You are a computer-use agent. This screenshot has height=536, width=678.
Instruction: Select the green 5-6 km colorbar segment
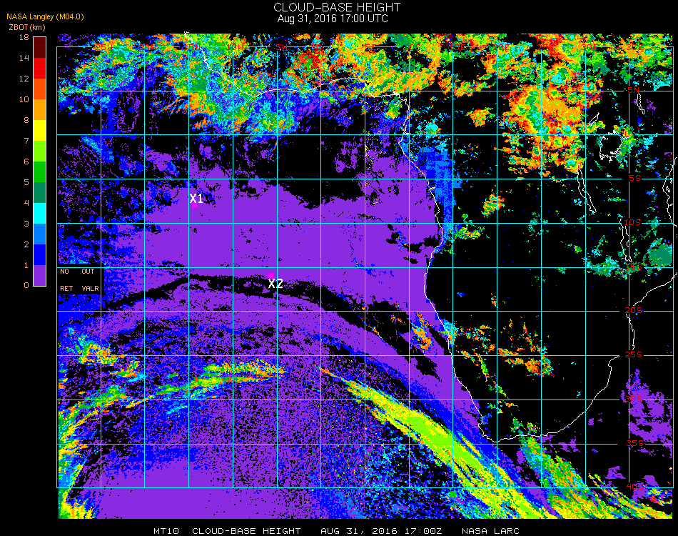39,172
